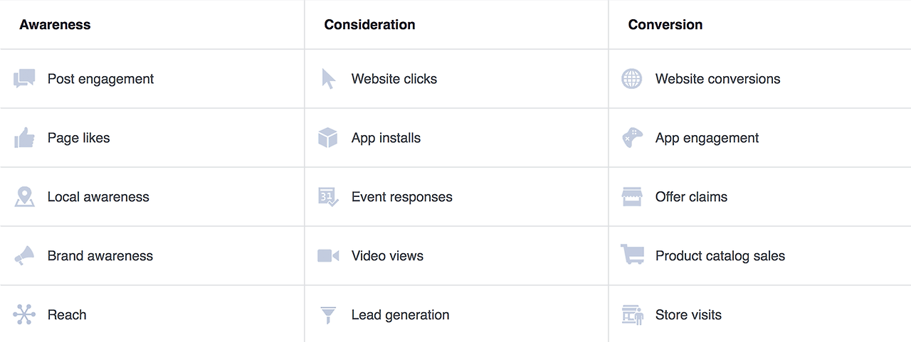Click the Lead generation funnel icon

[328, 315]
